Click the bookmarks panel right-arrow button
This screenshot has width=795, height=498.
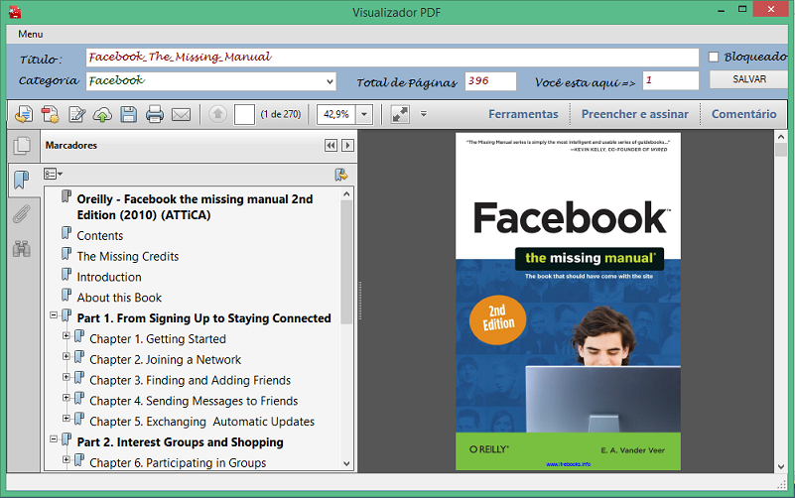point(347,146)
